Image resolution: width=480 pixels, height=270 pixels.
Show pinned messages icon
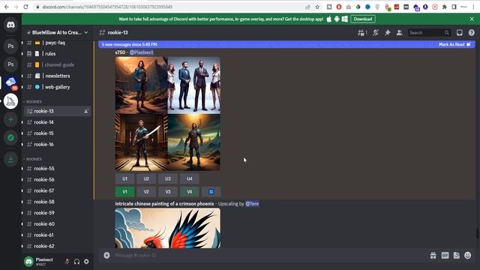point(388,32)
